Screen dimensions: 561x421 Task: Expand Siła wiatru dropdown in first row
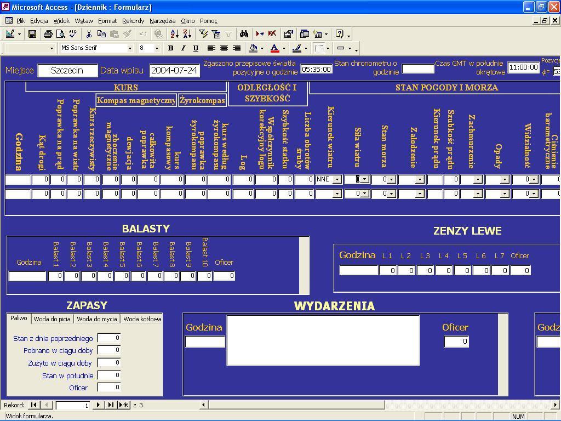click(364, 179)
